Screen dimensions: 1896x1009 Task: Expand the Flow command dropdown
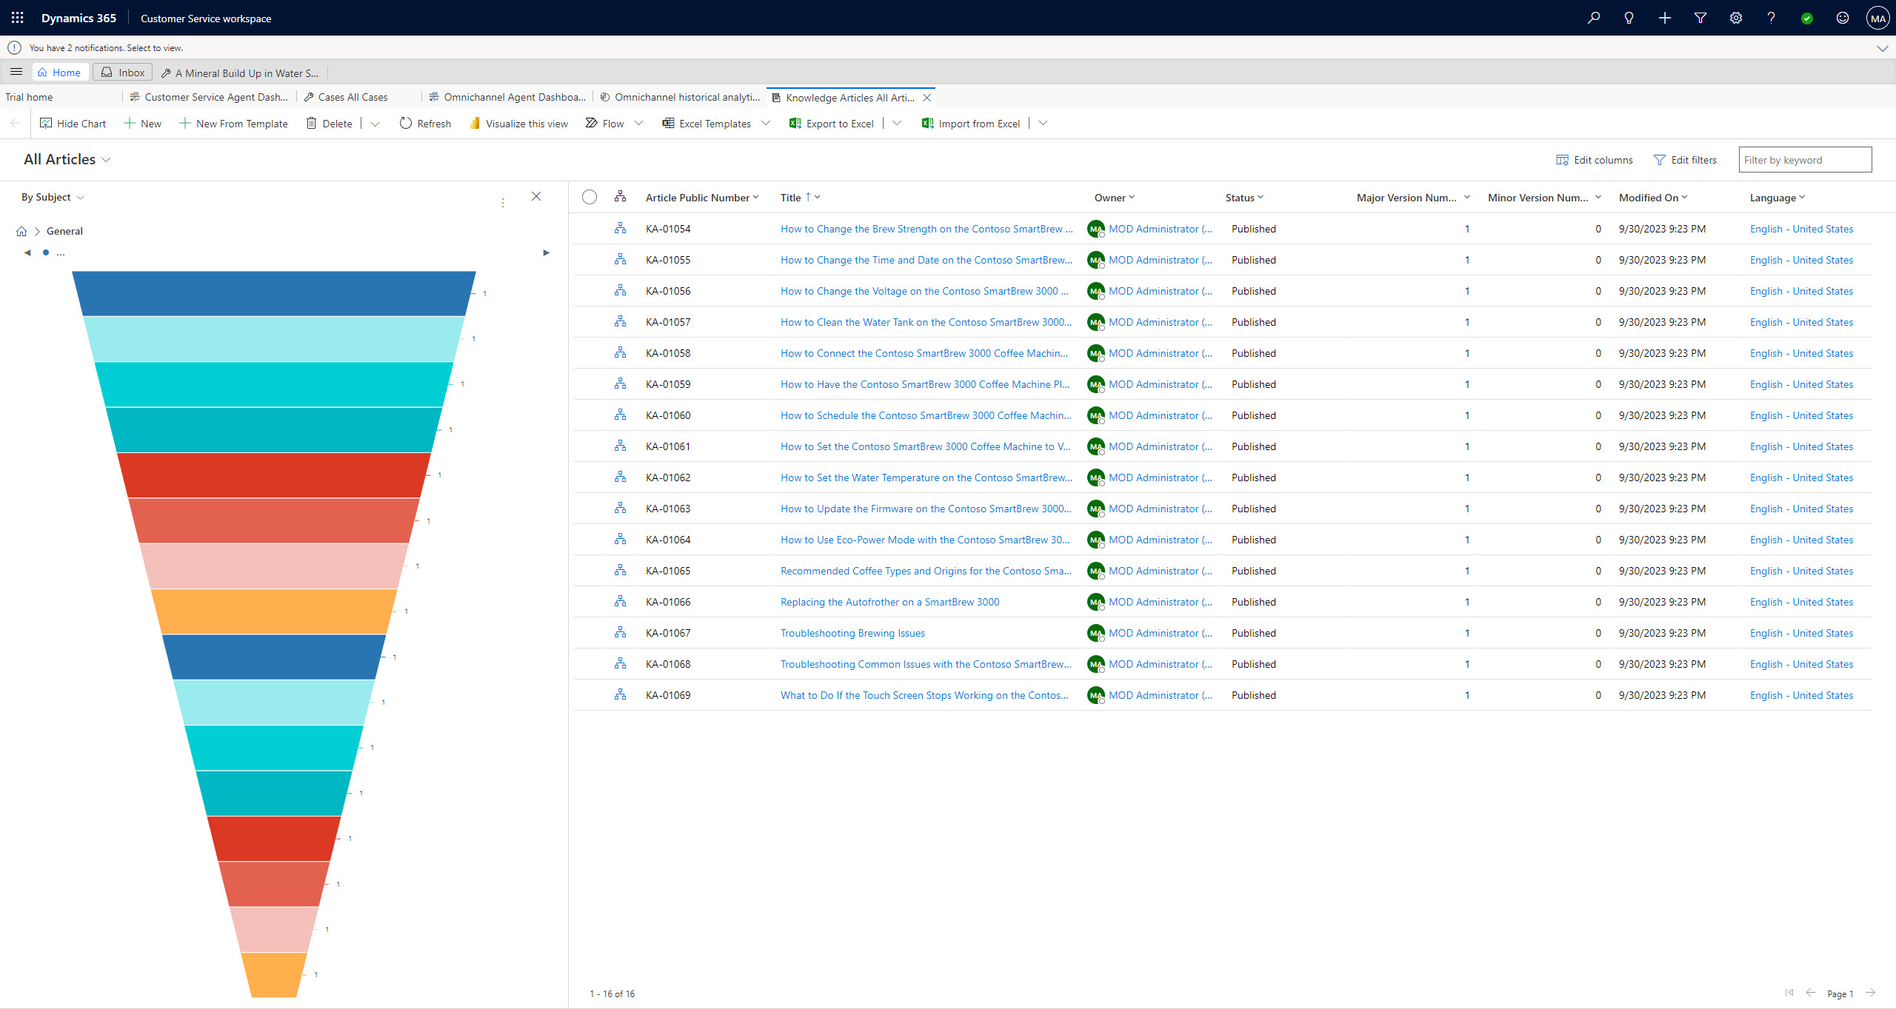point(638,124)
